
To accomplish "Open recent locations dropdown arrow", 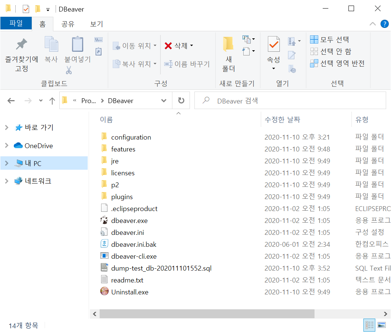I will click(41, 101).
